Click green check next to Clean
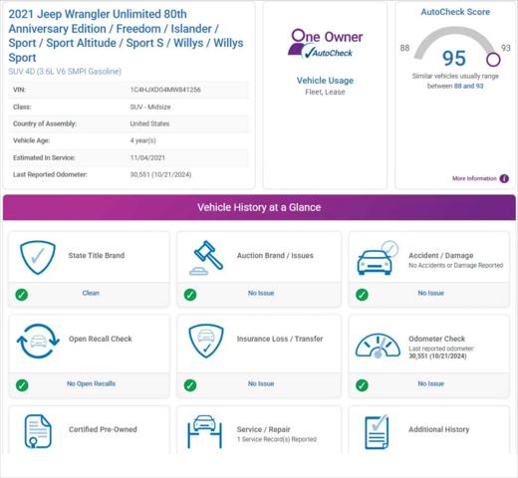This screenshot has height=478, width=518. [22, 295]
